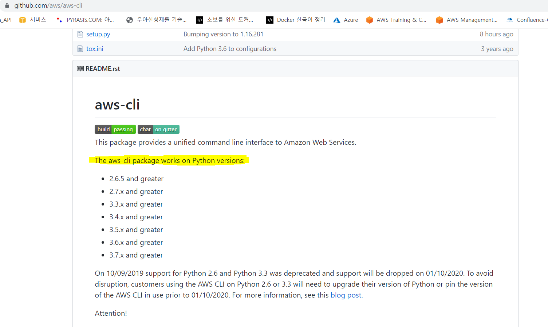Open the blog post link
548x327 pixels.
[x=346, y=295]
